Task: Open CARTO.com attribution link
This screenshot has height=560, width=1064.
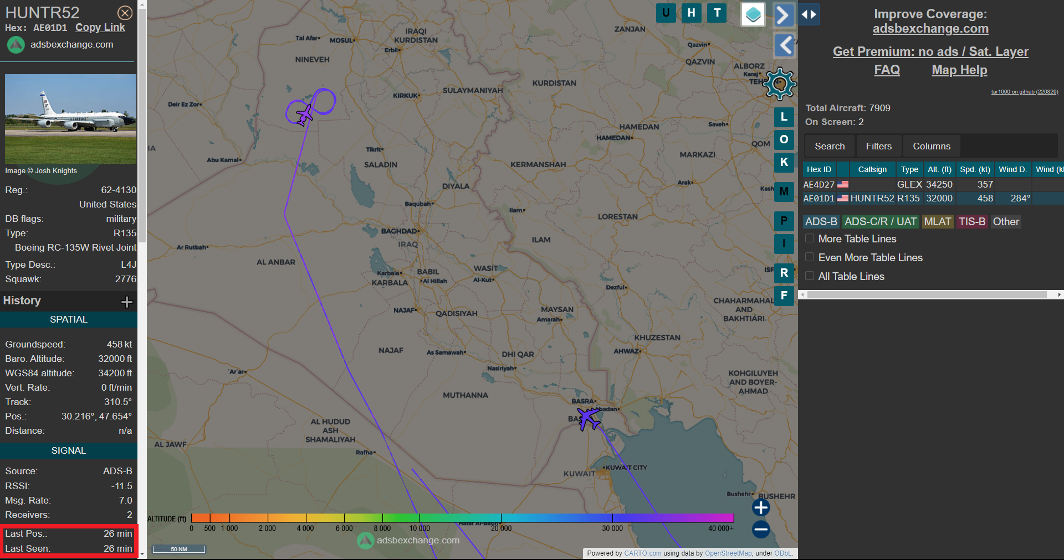Action: click(642, 553)
